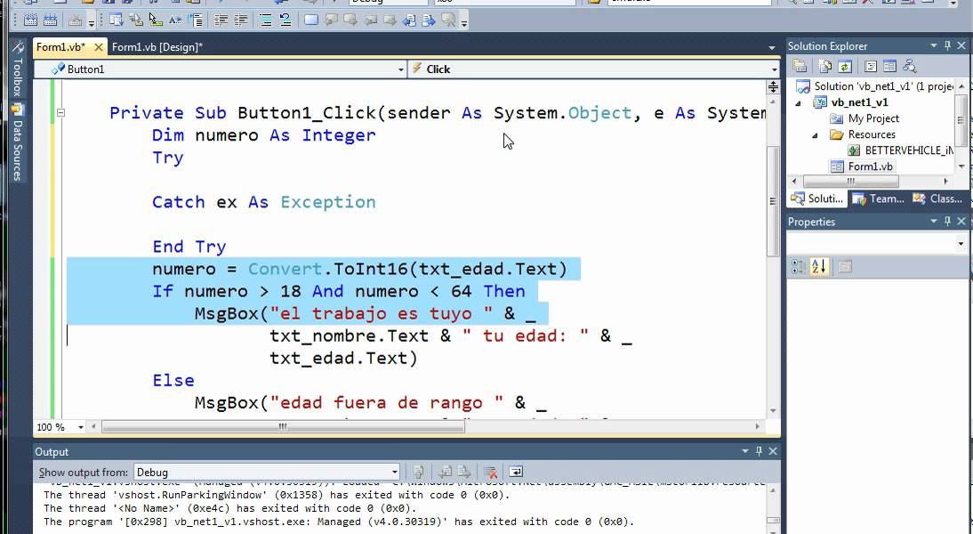973x534 pixels.
Task: Open Properties panel window position menu arrow
Action: point(933,221)
